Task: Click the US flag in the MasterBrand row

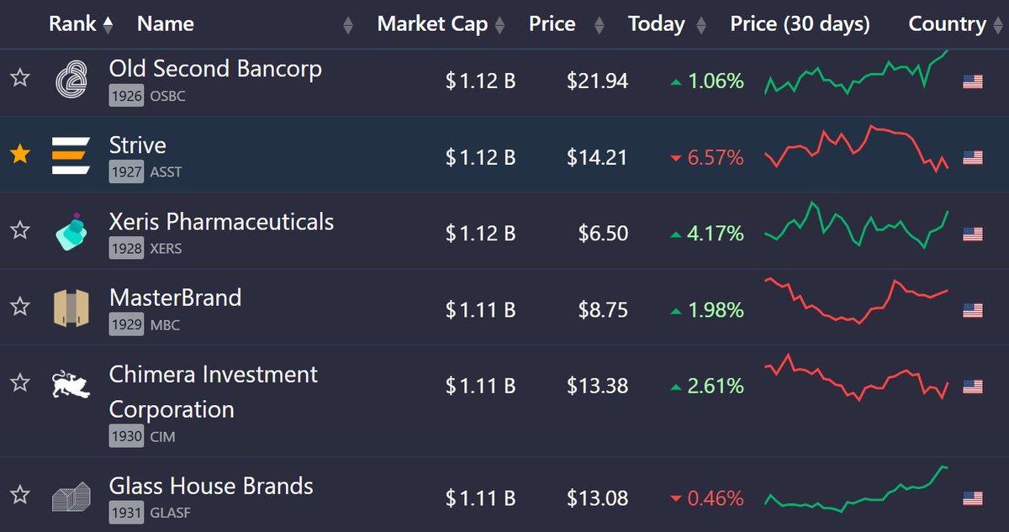Action: pyautogui.click(x=973, y=310)
